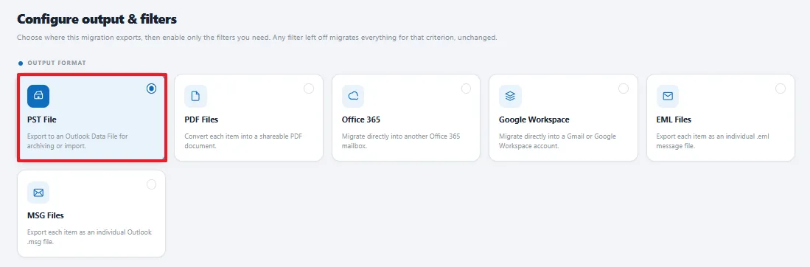810x267 pixels.
Task: Click the PST File mailbox icon
Action: tap(38, 96)
